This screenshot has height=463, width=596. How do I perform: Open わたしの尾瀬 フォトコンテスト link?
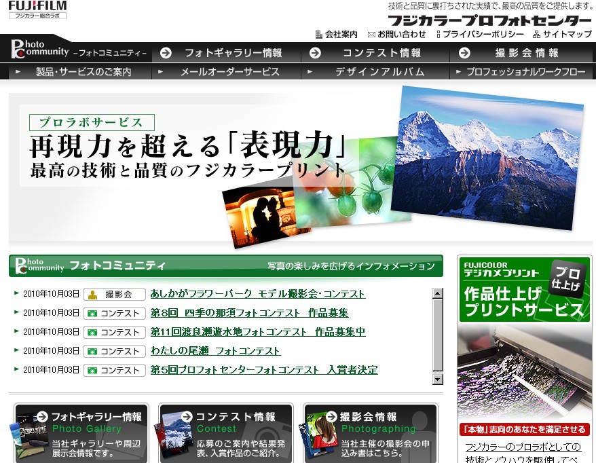point(215,351)
